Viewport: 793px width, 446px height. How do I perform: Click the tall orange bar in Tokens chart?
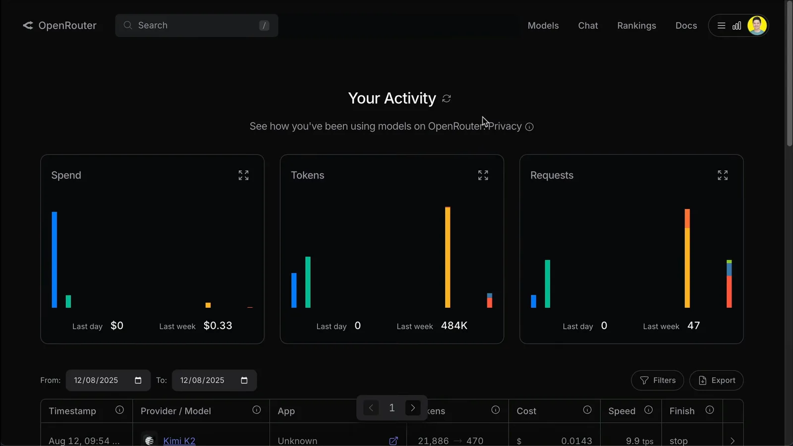coord(448,257)
